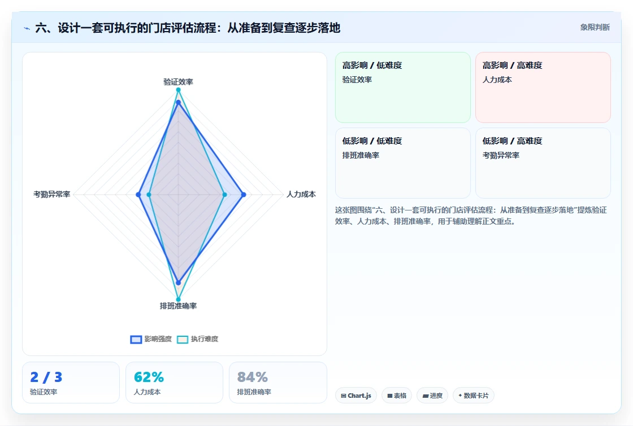The width and height of the screenshot is (633, 426).
Task: Open the 高影响 / 低难度 quadrant card
Action: 403,87
